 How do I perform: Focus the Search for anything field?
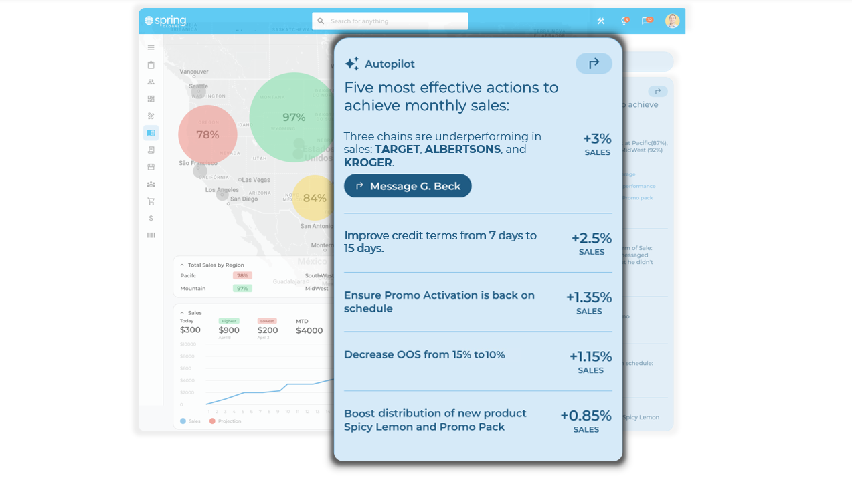tap(390, 21)
